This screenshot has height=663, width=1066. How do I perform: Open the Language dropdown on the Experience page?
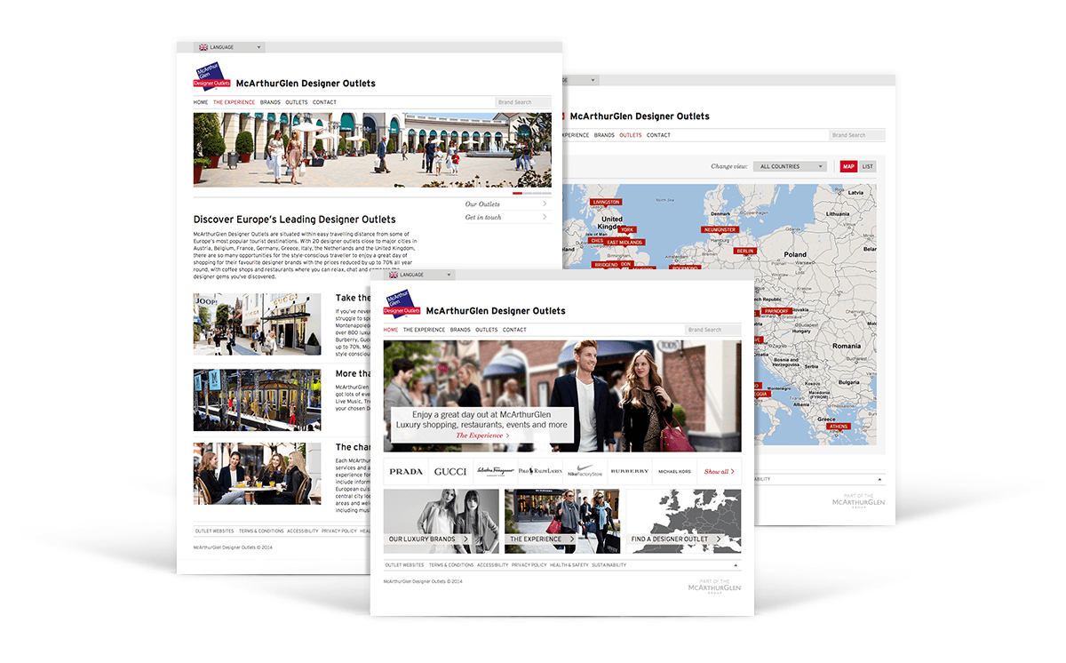click(229, 47)
